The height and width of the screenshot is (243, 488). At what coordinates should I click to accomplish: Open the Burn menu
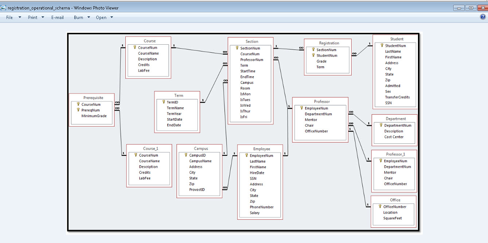point(78,17)
